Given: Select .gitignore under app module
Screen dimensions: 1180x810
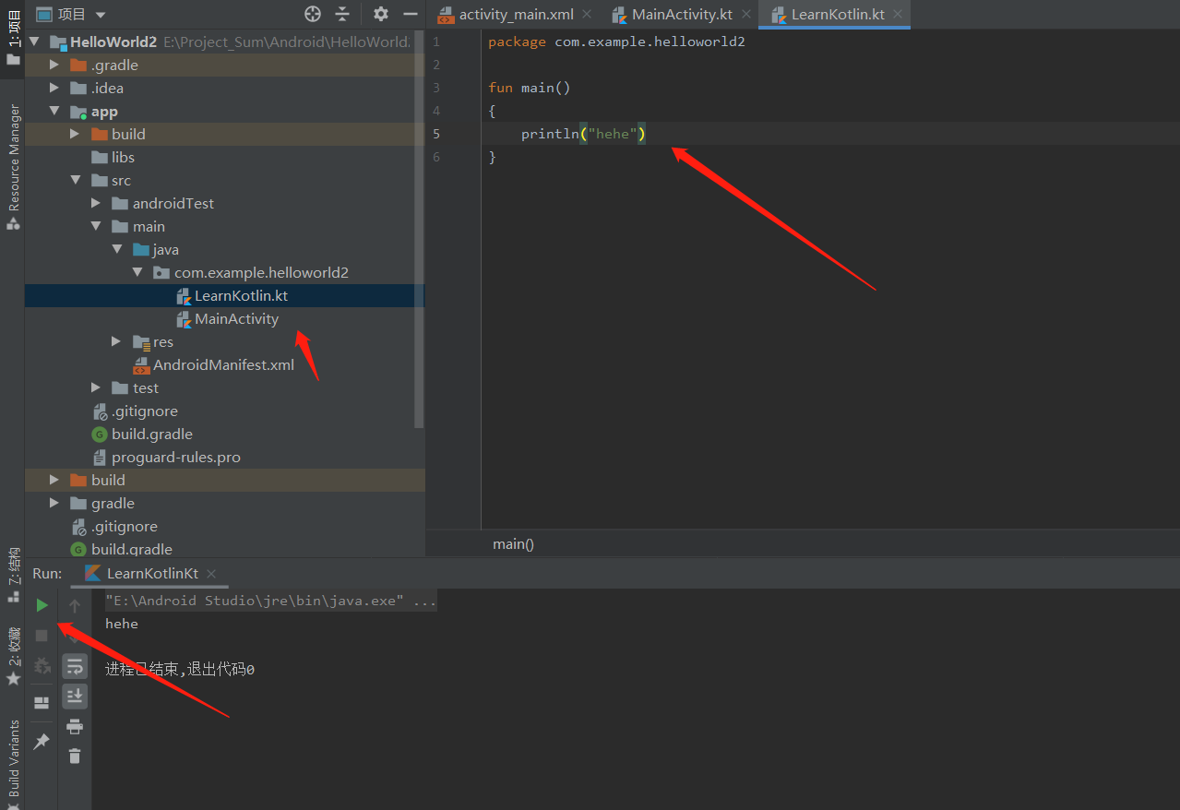Looking at the screenshot, I should (x=144, y=411).
